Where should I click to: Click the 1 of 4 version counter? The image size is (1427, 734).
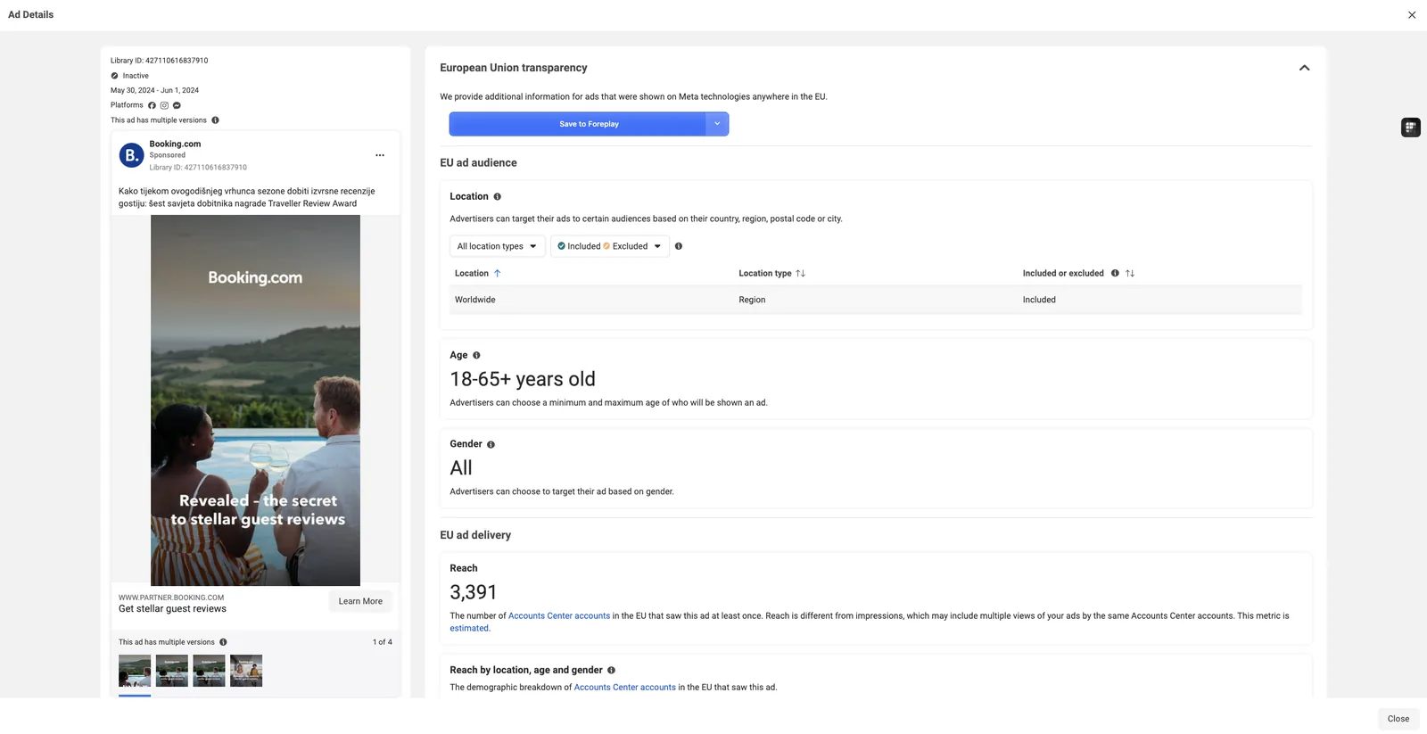pyautogui.click(x=383, y=642)
